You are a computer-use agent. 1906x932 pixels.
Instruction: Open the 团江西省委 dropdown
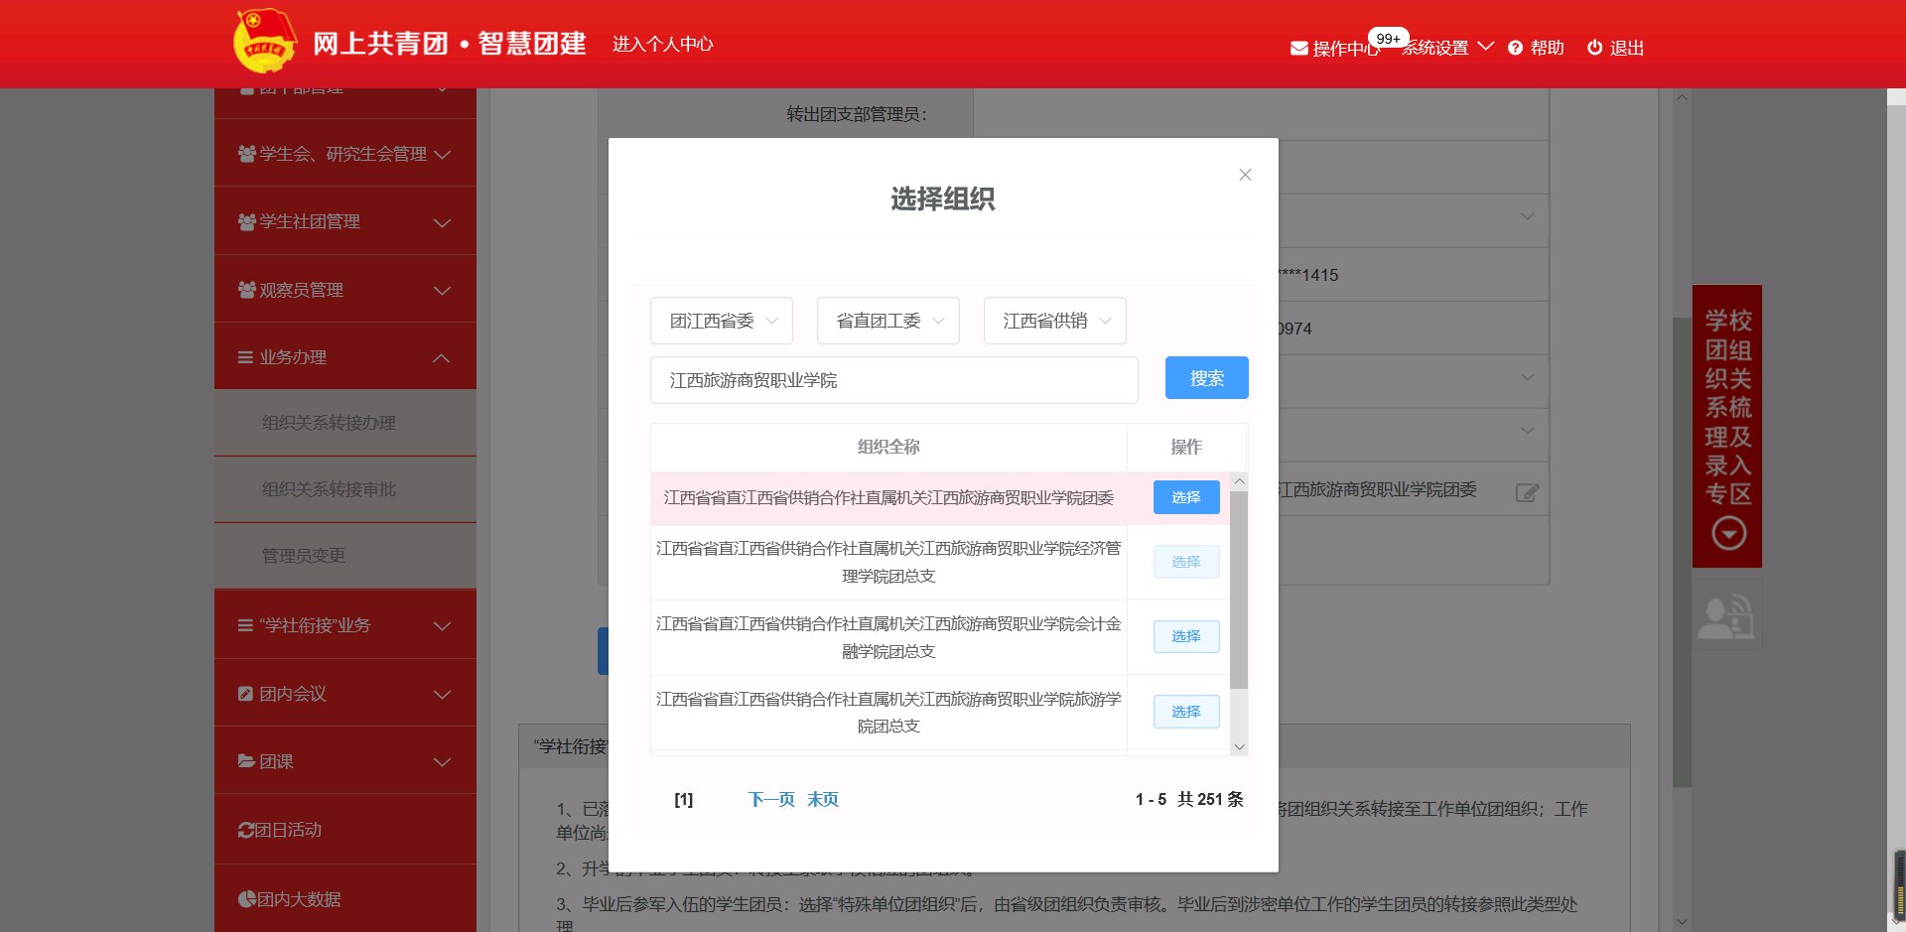[x=722, y=321]
